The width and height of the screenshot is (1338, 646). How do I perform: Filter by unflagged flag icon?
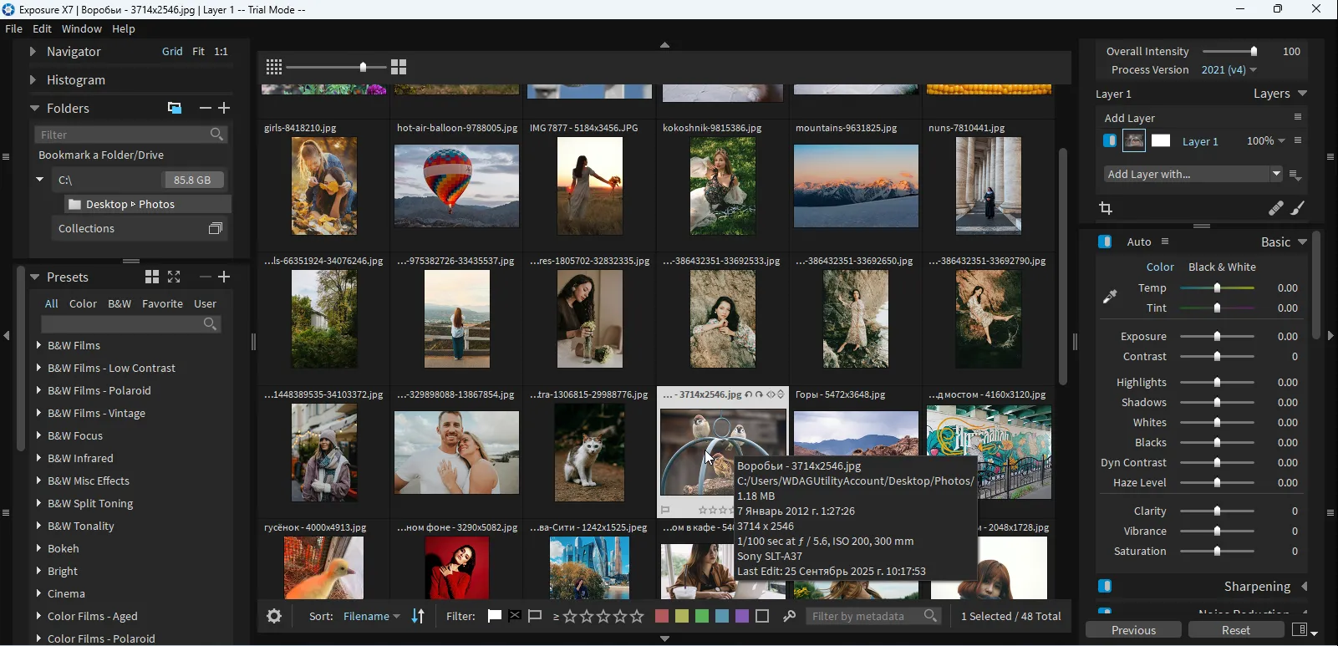tap(536, 617)
